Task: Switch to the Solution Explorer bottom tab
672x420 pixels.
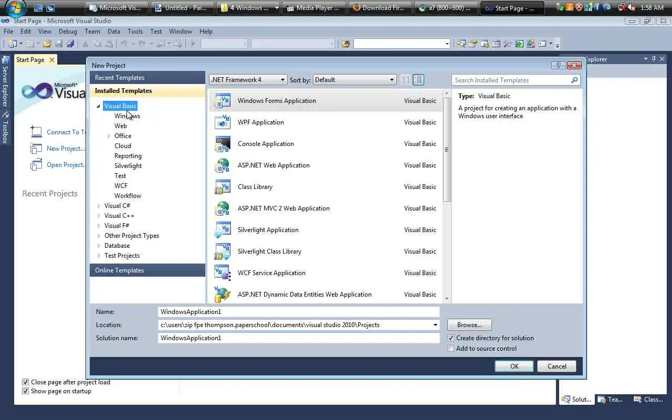Action: click(576, 400)
